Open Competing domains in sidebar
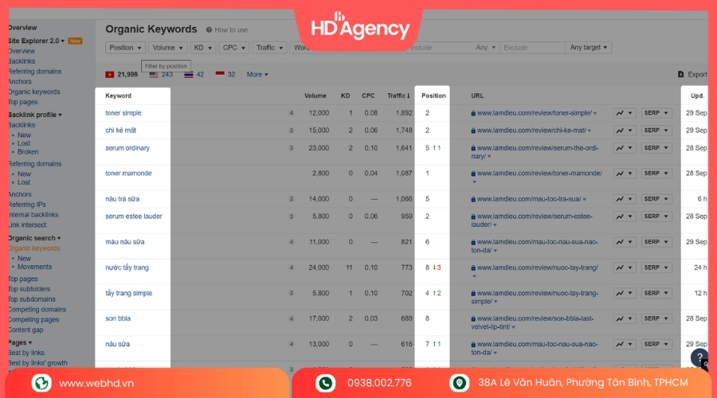Screen dimensions: 717x398 37,310
